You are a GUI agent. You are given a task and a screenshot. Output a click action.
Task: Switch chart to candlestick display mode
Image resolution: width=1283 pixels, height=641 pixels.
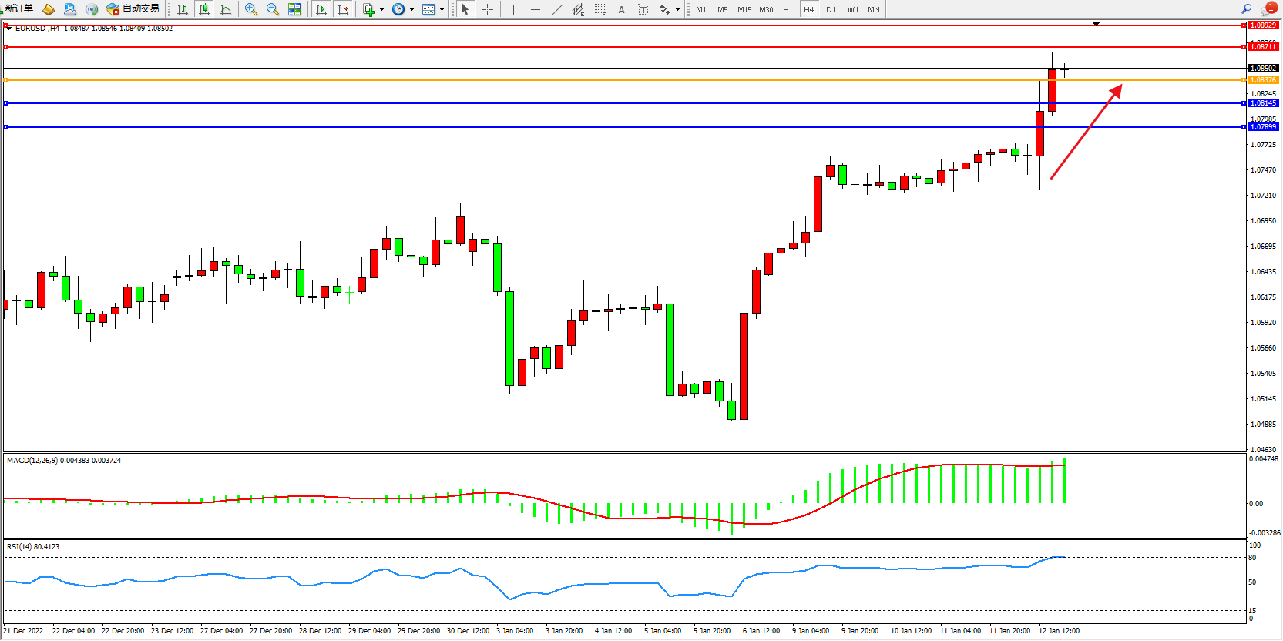coord(204,9)
